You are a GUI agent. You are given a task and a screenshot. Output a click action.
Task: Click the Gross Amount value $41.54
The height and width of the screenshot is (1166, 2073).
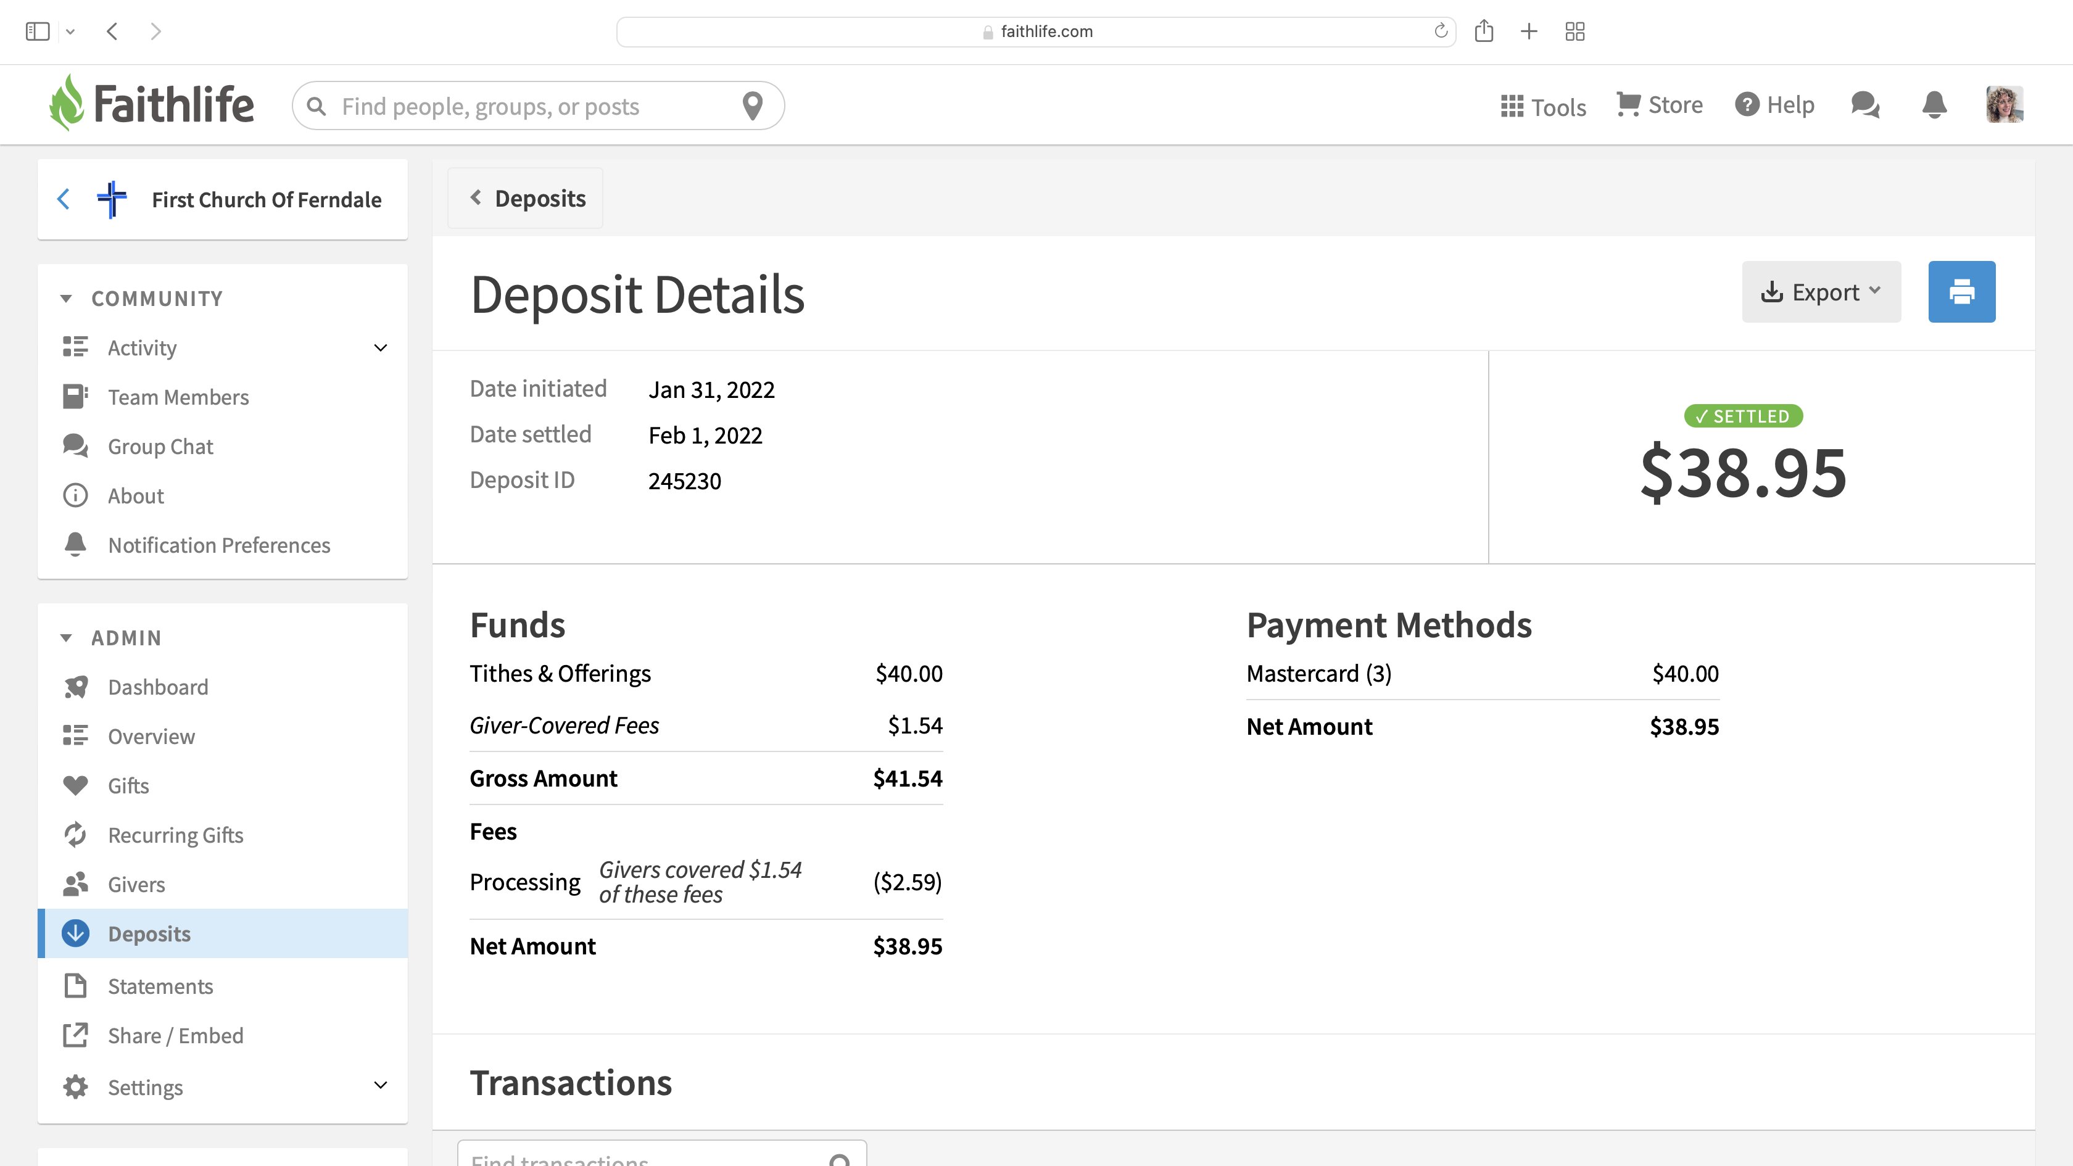coord(908,778)
